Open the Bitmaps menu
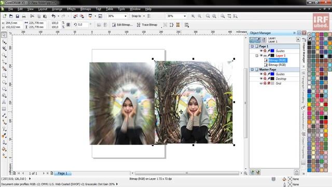Image resolution: width=332 pixels, height=187 pixels. coord(86,9)
